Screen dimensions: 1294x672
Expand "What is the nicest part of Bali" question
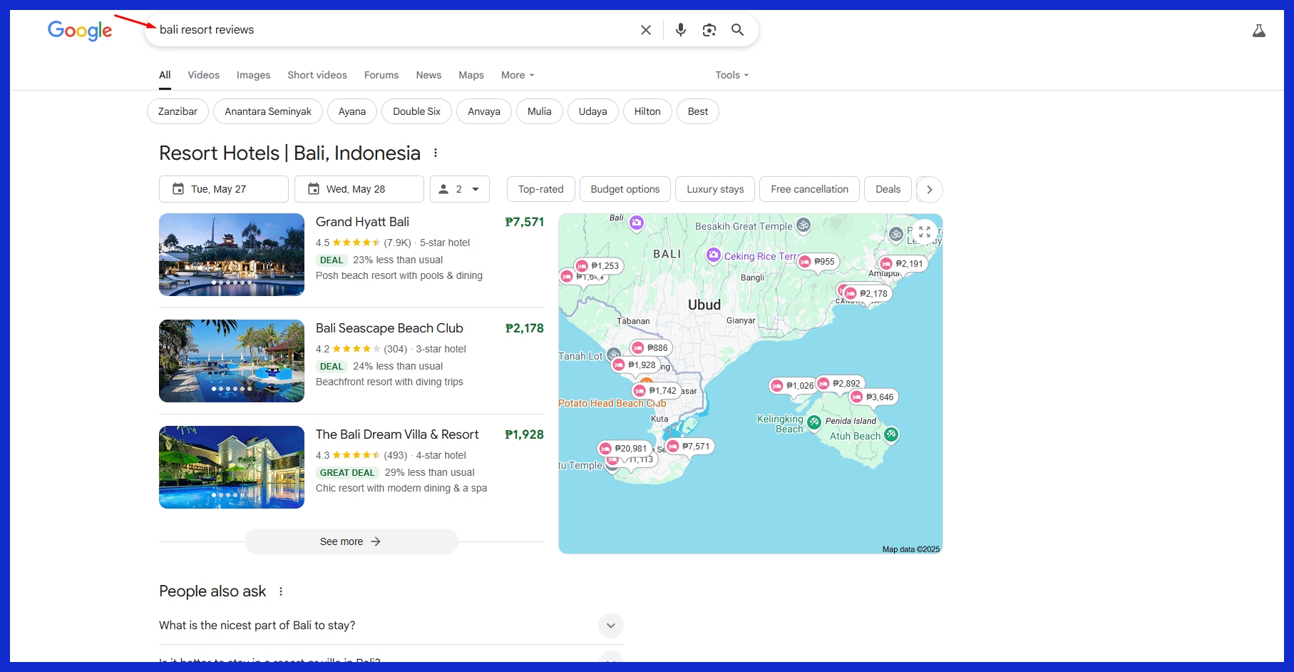[610, 626]
